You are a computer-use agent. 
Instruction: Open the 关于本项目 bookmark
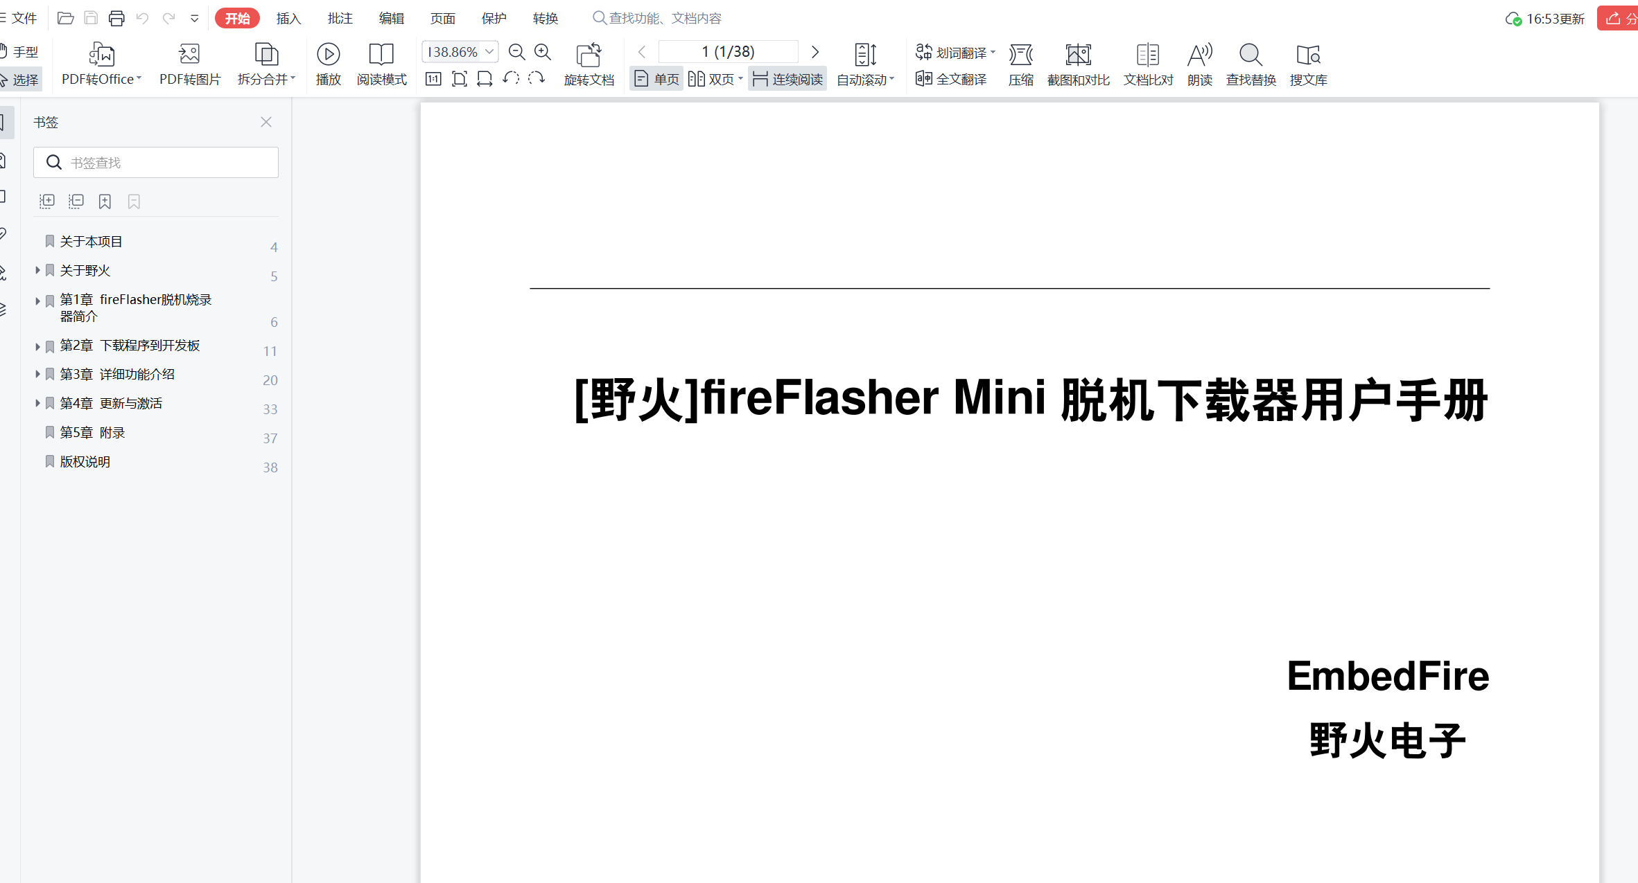(91, 241)
